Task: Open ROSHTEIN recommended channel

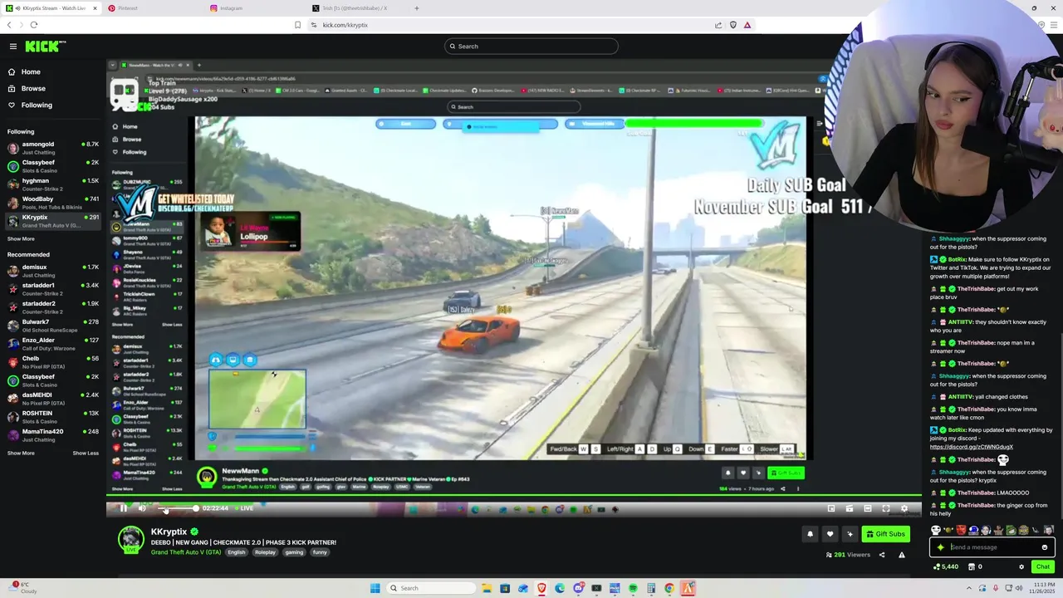Action: [x=53, y=416]
